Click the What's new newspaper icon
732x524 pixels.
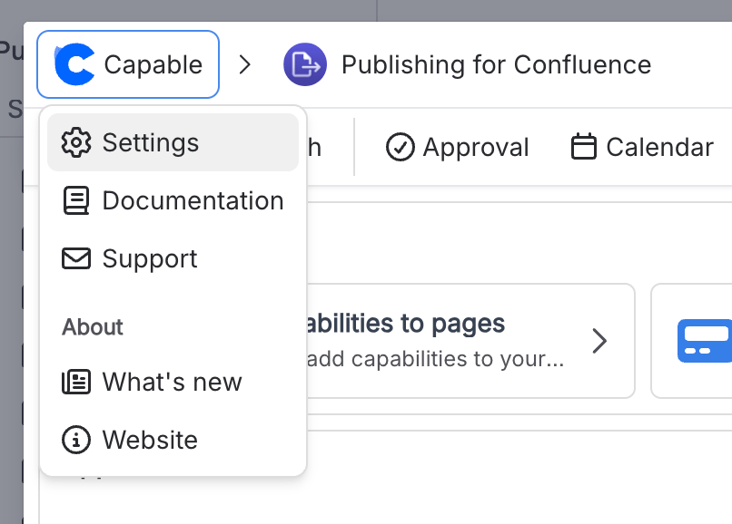pyautogui.click(x=76, y=382)
